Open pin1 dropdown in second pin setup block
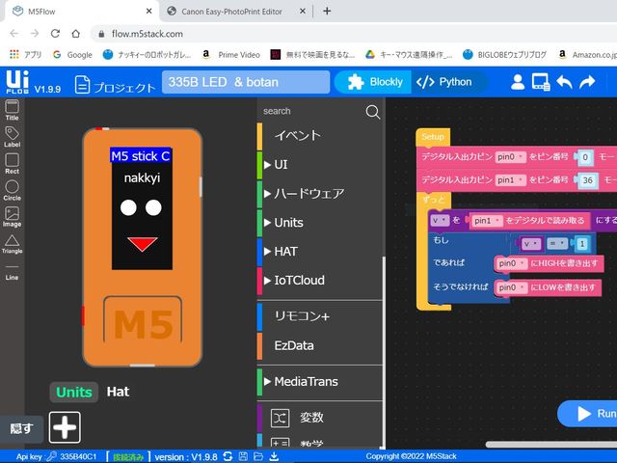Viewport: 617px width, 463px height. pos(511,180)
